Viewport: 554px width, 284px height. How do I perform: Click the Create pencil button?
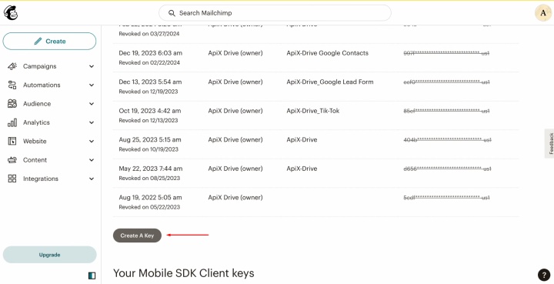[x=49, y=42]
